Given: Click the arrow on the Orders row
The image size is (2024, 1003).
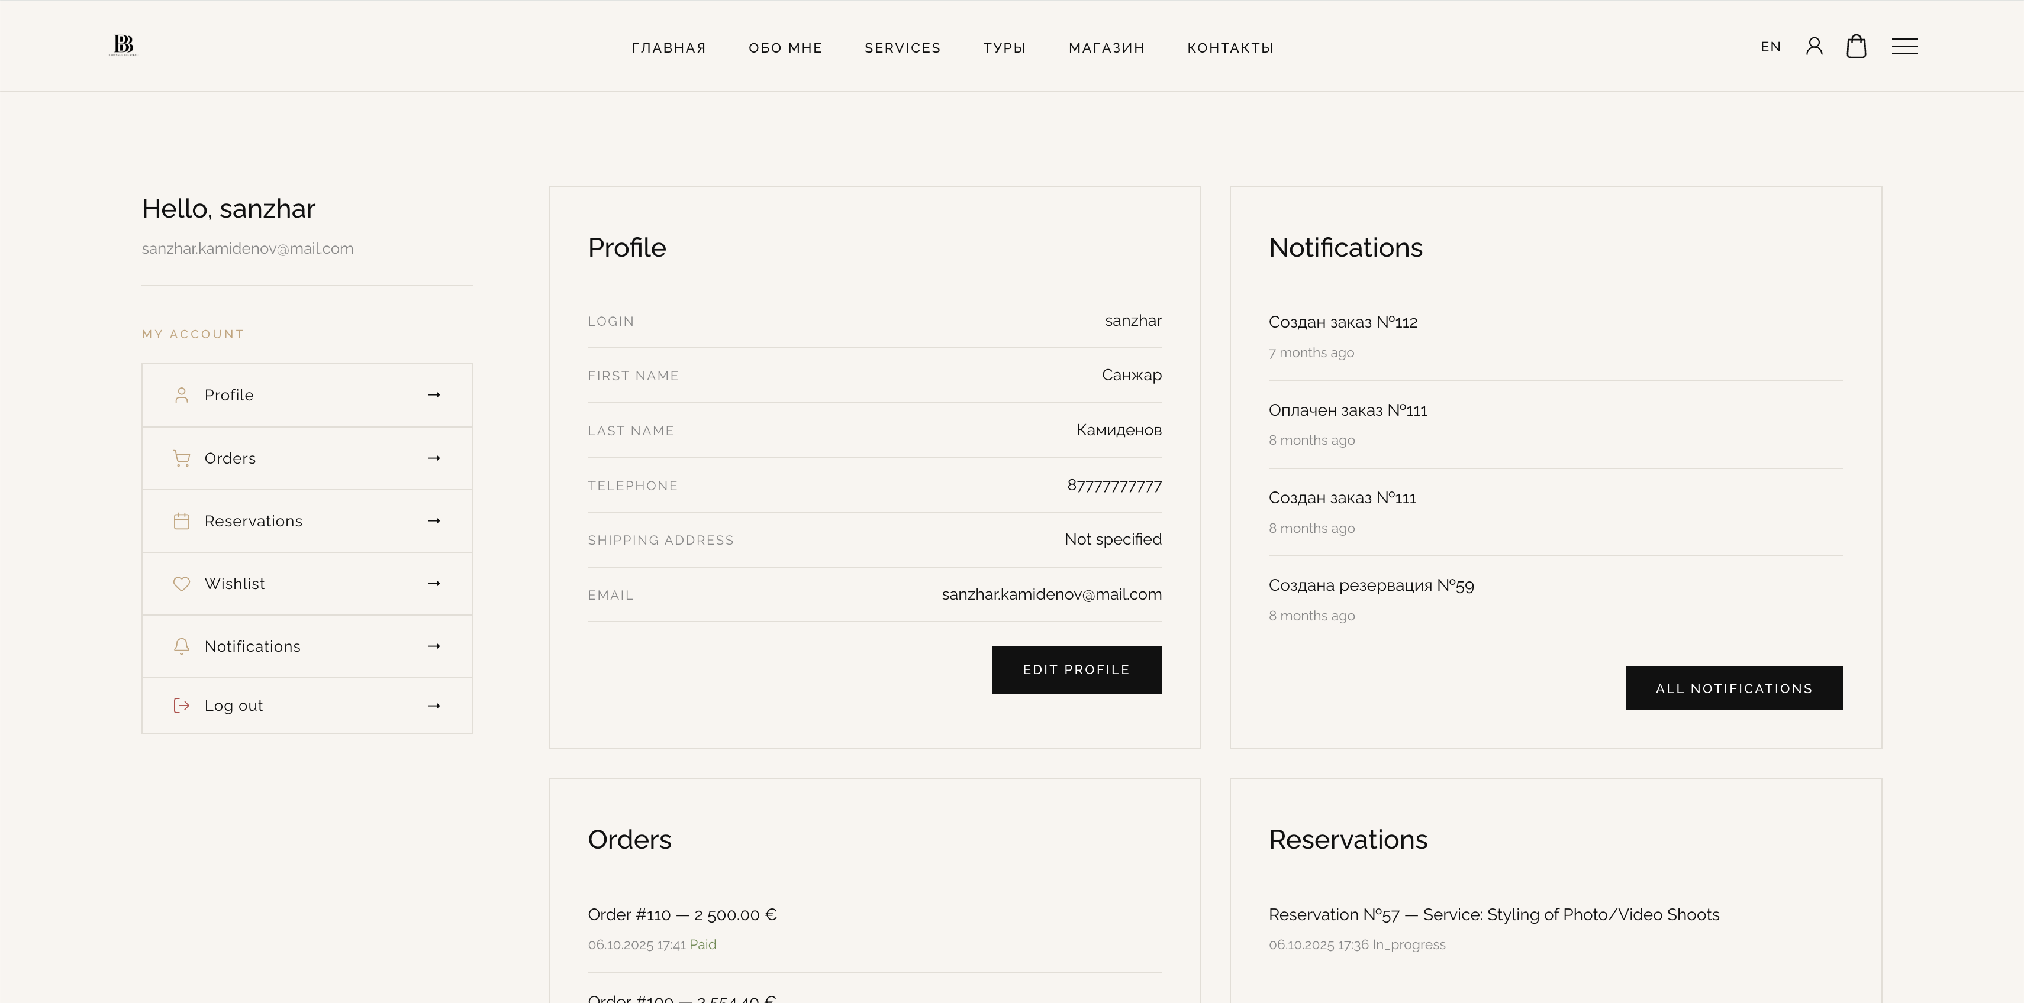Looking at the screenshot, I should [434, 458].
